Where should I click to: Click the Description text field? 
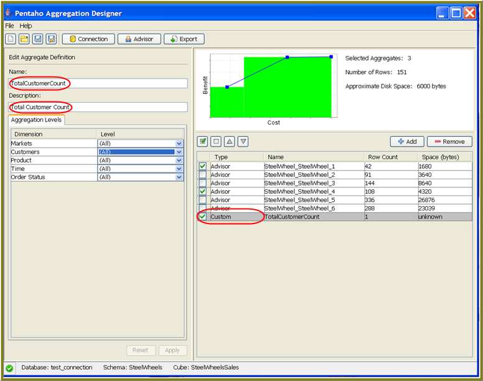coord(98,108)
